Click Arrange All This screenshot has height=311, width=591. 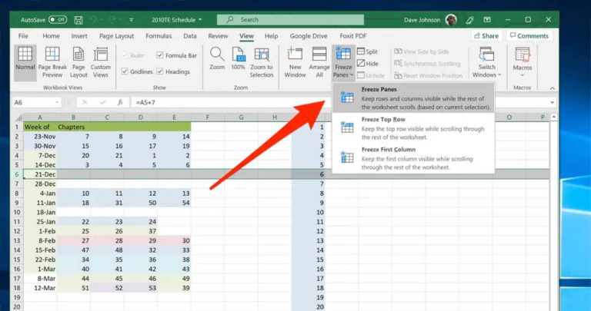[319, 63]
